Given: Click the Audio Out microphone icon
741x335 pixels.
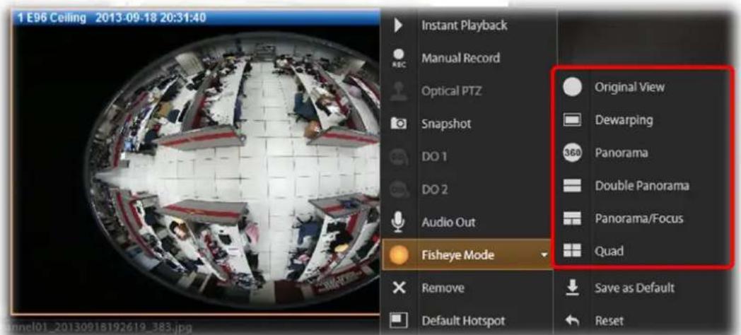Looking at the screenshot, I should point(398,222).
